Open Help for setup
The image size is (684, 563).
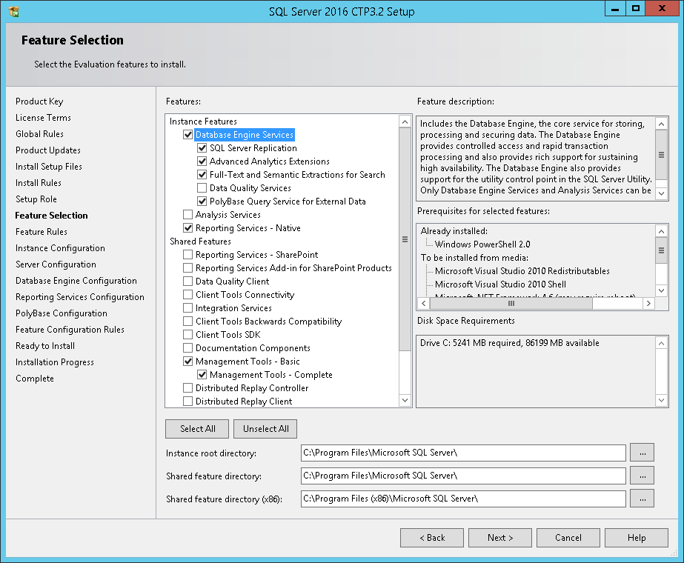(637, 538)
